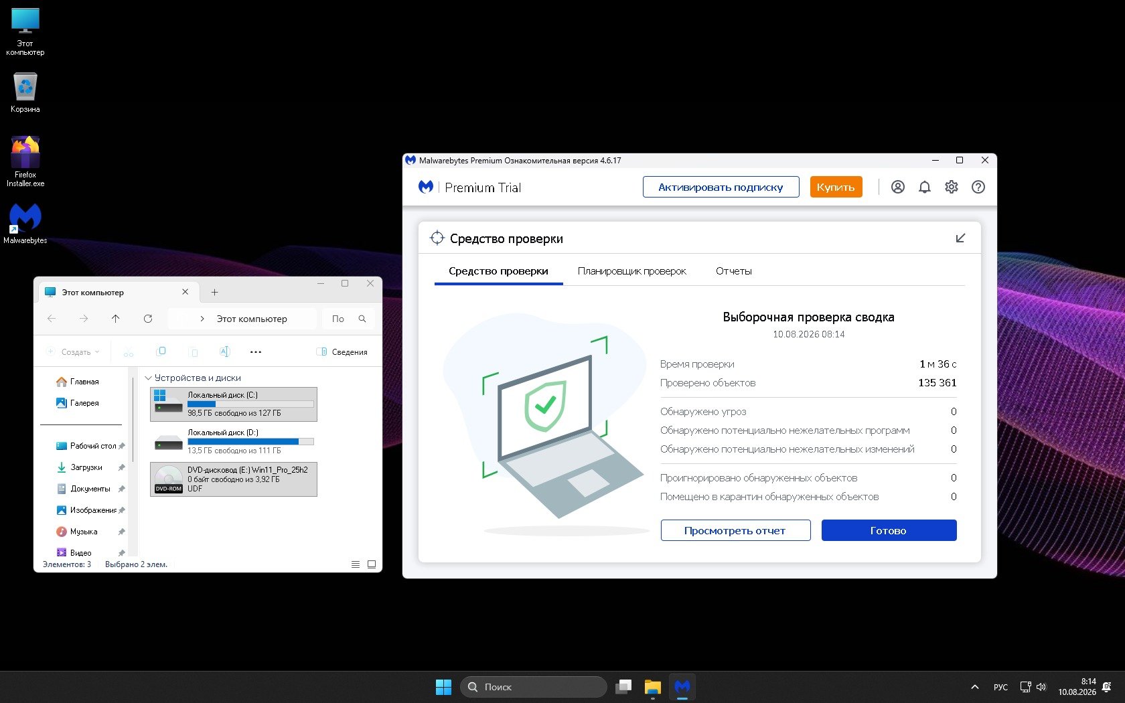
Task: Select the Recycle Bin desktop icon
Action: point(25,92)
